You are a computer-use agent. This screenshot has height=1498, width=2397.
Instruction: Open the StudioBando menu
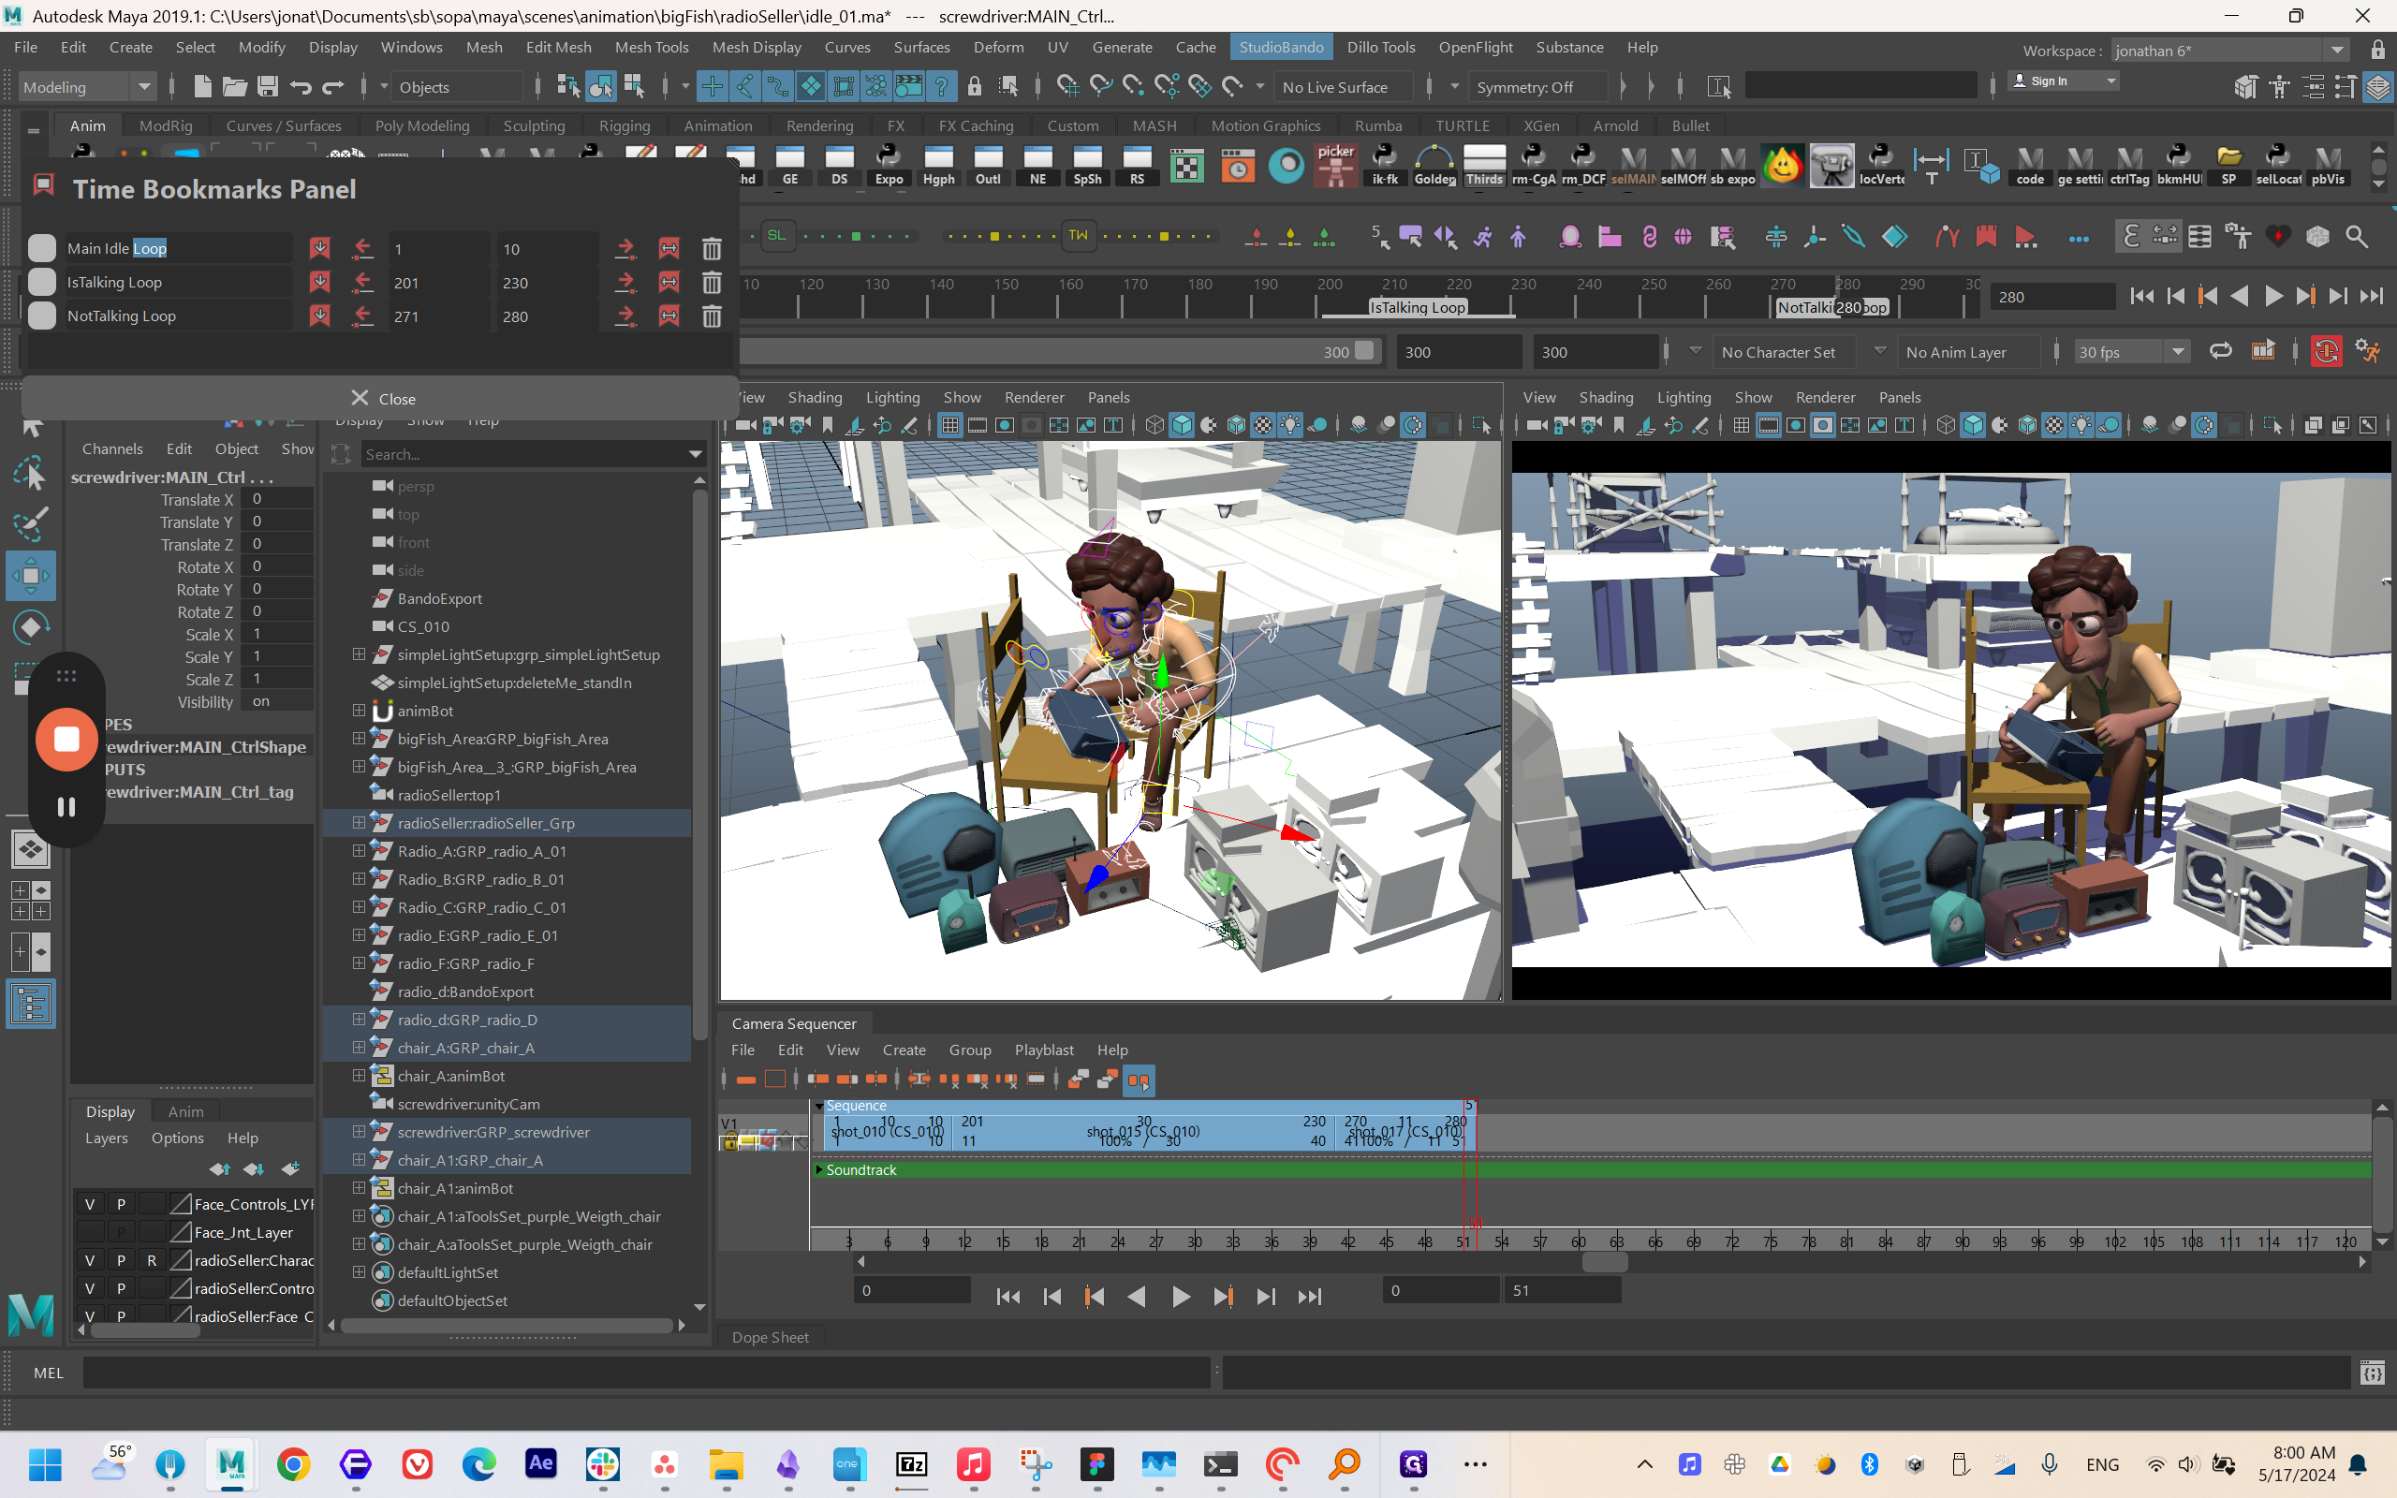click(x=1281, y=47)
